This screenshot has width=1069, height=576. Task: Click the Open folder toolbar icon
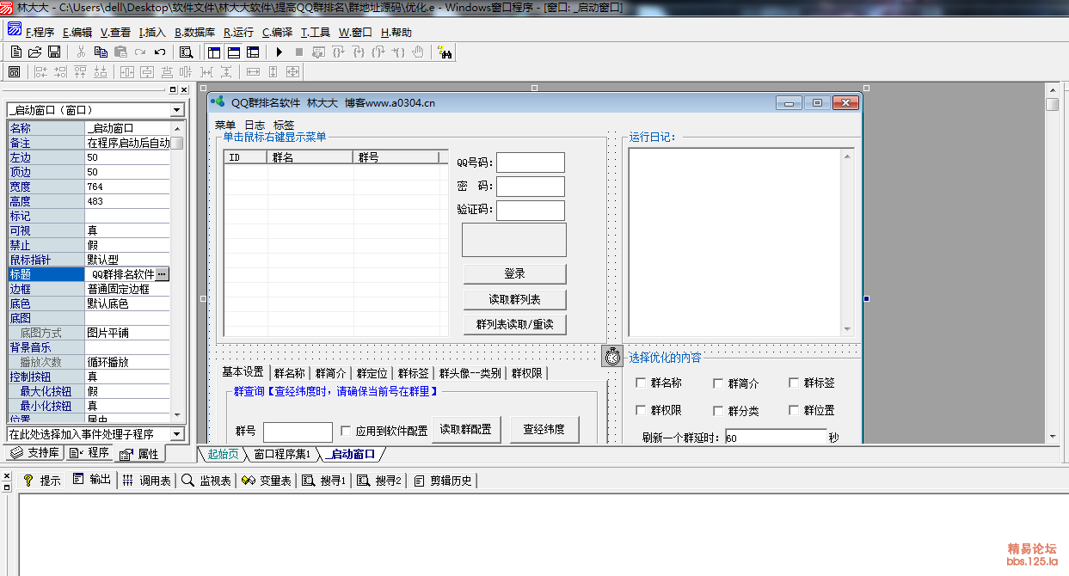pos(35,52)
